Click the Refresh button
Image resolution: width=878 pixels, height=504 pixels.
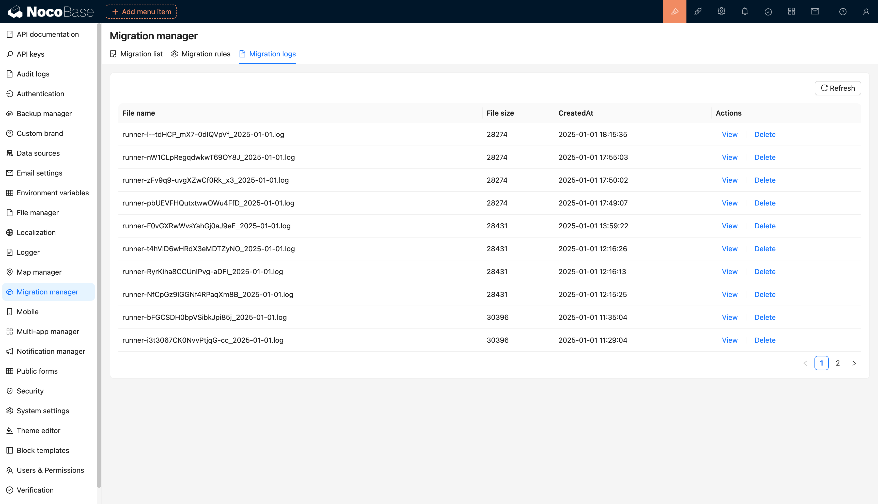[838, 88]
